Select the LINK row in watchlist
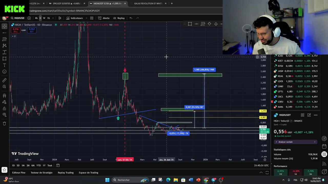This screenshot has height=184, width=328. 296,86
